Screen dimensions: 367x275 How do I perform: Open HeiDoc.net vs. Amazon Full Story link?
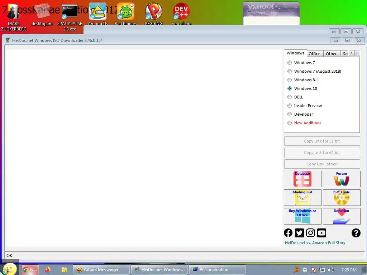[x=315, y=243]
